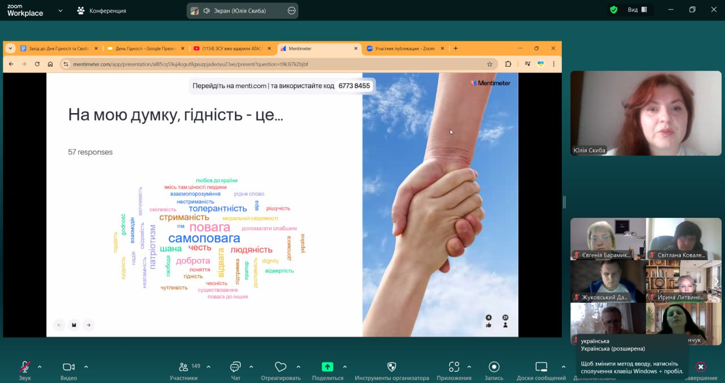Screen dimensions: 725x383
Task: Open the Приложения apps panel
Action: point(454,369)
